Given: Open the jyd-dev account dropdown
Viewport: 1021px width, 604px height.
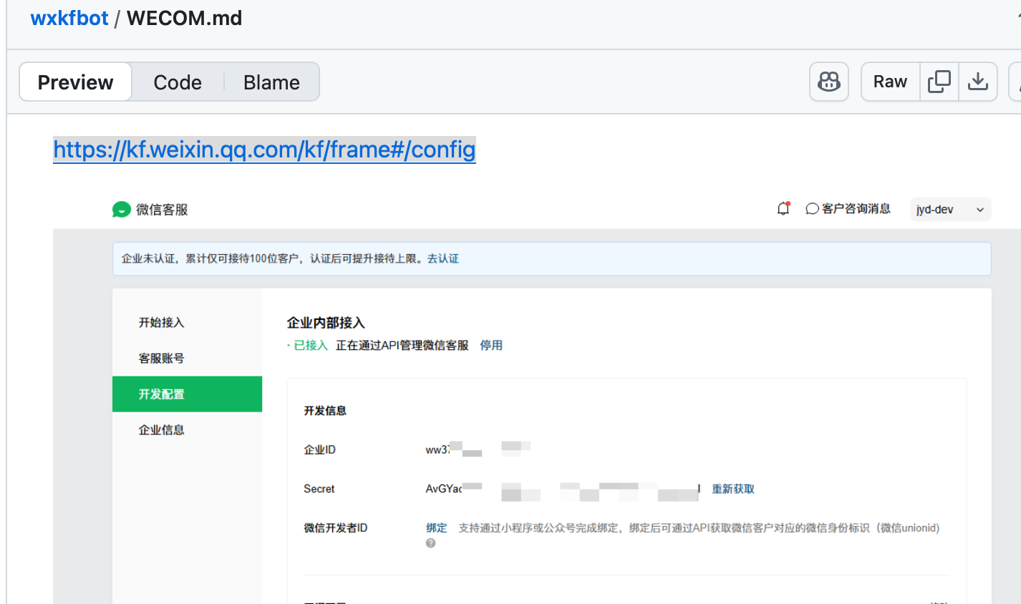Looking at the screenshot, I should [x=950, y=210].
